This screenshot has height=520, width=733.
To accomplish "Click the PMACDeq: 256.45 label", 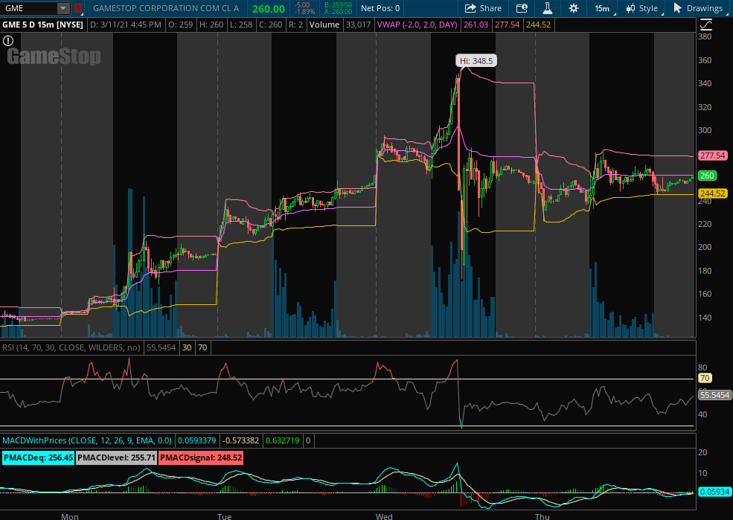I will pos(39,458).
